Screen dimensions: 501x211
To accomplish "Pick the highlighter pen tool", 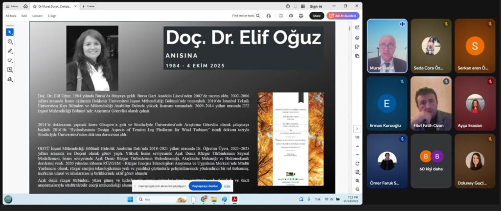I will [10, 51].
